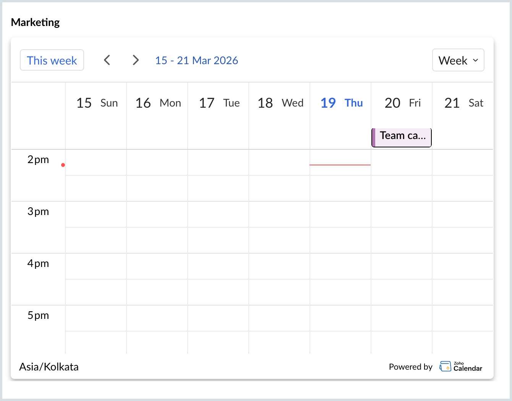Click the This week button

pyautogui.click(x=52, y=60)
